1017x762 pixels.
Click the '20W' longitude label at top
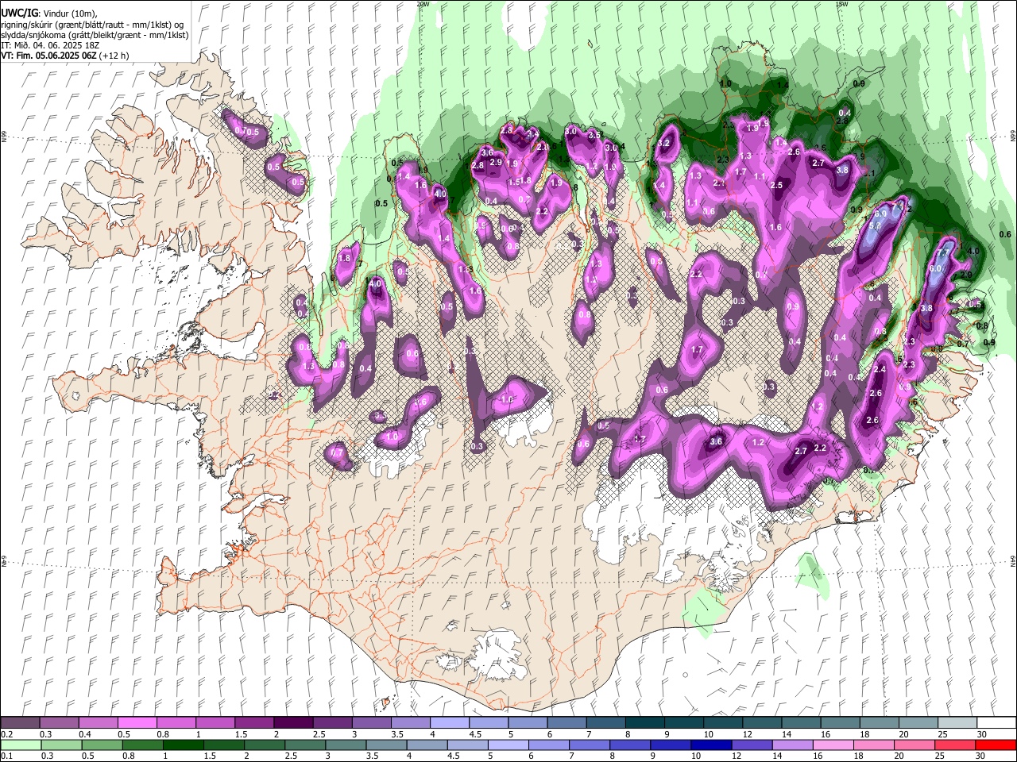tap(423, 4)
